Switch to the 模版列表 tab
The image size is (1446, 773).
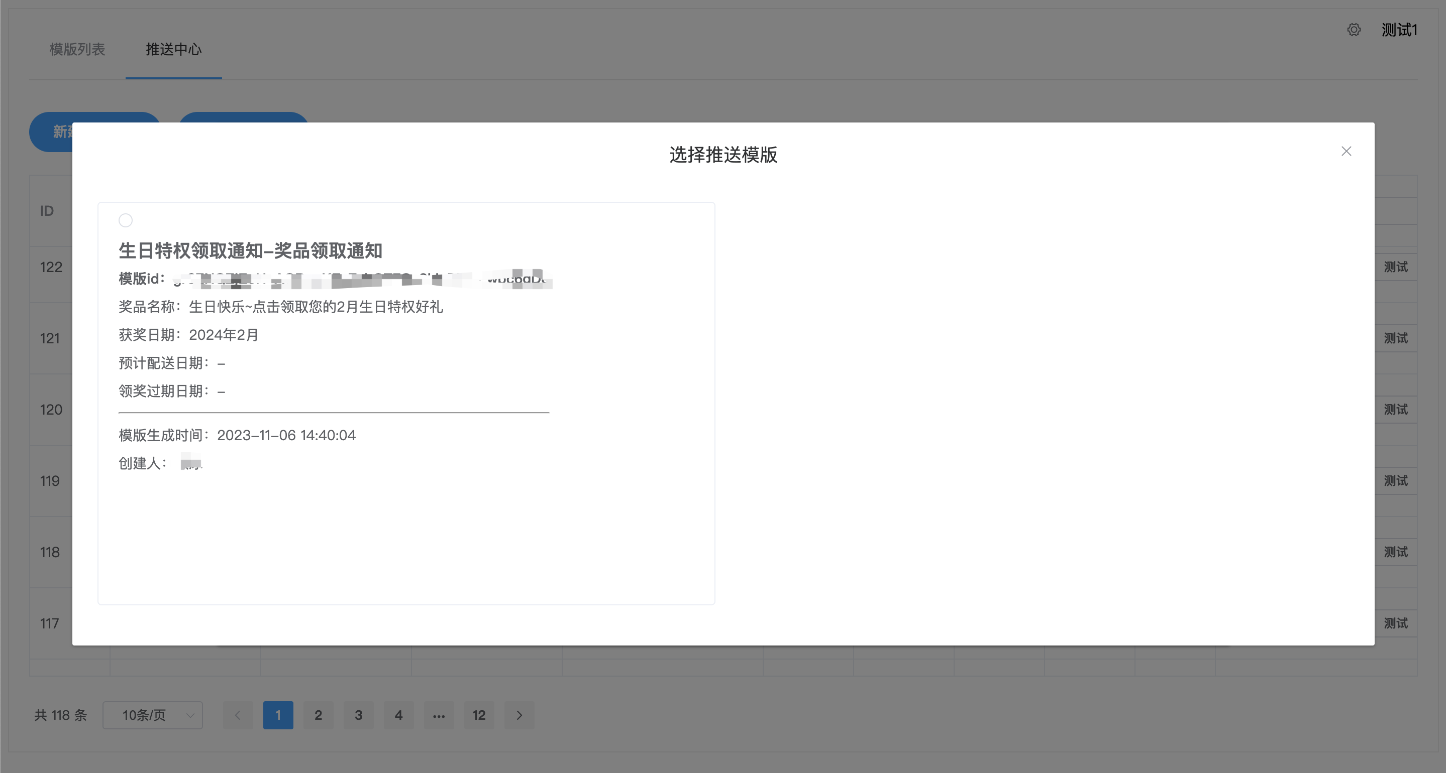(77, 49)
